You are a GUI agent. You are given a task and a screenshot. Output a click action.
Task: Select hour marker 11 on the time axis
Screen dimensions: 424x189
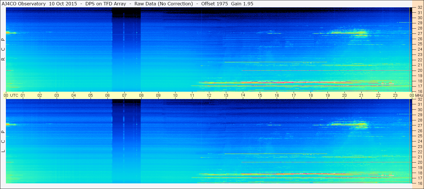point(192,95)
